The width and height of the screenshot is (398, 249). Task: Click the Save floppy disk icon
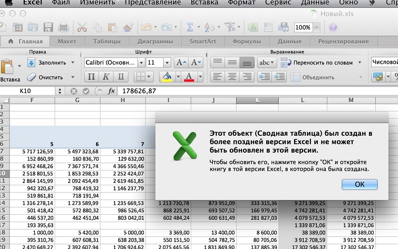(x=48, y=27)
